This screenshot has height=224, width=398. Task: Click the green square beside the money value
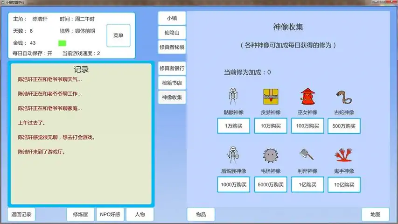point(62,43)
